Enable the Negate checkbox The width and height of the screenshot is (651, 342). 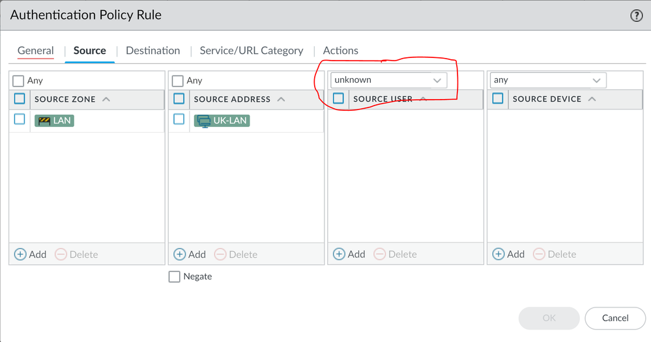coord(174,276)
